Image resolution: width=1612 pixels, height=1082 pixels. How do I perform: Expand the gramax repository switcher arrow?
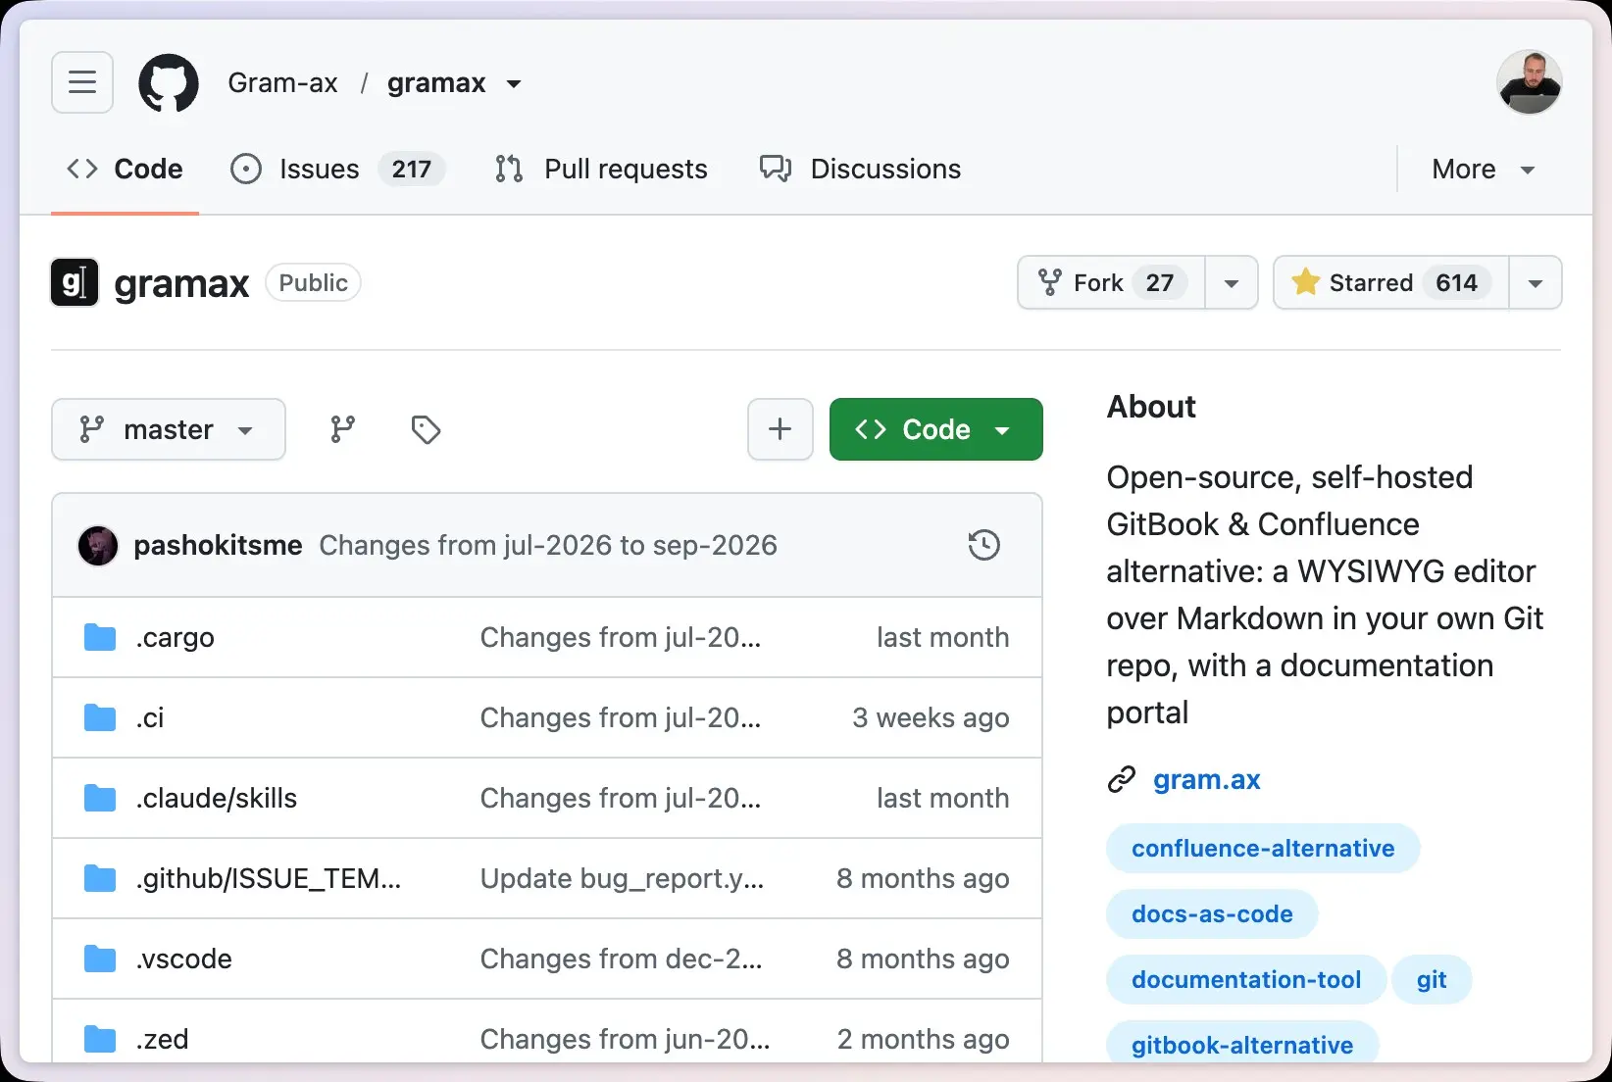coord(514,84)
